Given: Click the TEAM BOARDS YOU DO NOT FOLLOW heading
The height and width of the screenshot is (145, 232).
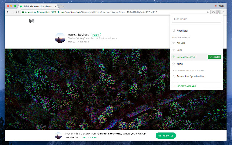Looking at the screenshot, I should (188, 71).
